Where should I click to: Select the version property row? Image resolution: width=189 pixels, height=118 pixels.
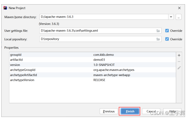click(92, 65)
